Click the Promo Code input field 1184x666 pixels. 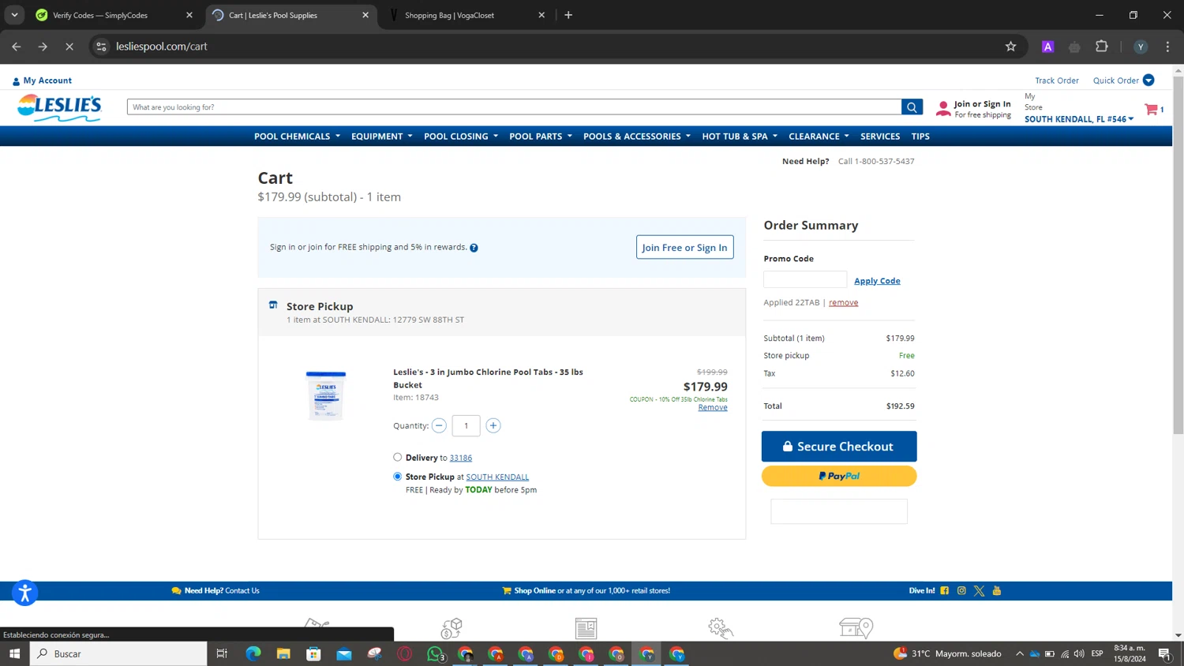pos(805,279)
